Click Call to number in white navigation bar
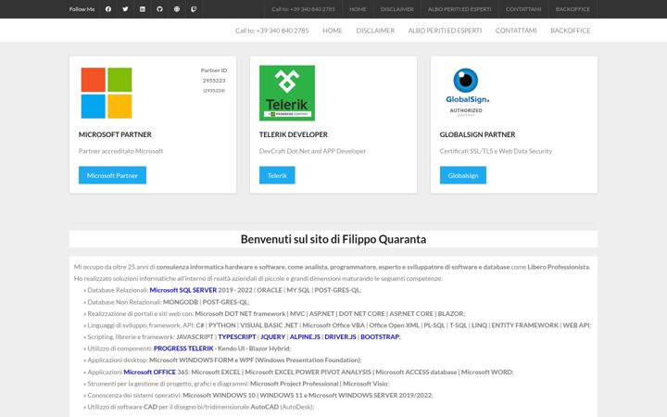Screen dimensions: 667x417 [x=272, y=31]
